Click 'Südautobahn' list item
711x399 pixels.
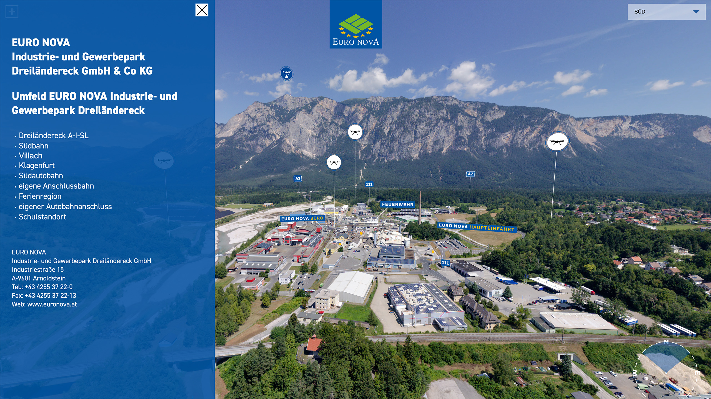tap(41, 176)
